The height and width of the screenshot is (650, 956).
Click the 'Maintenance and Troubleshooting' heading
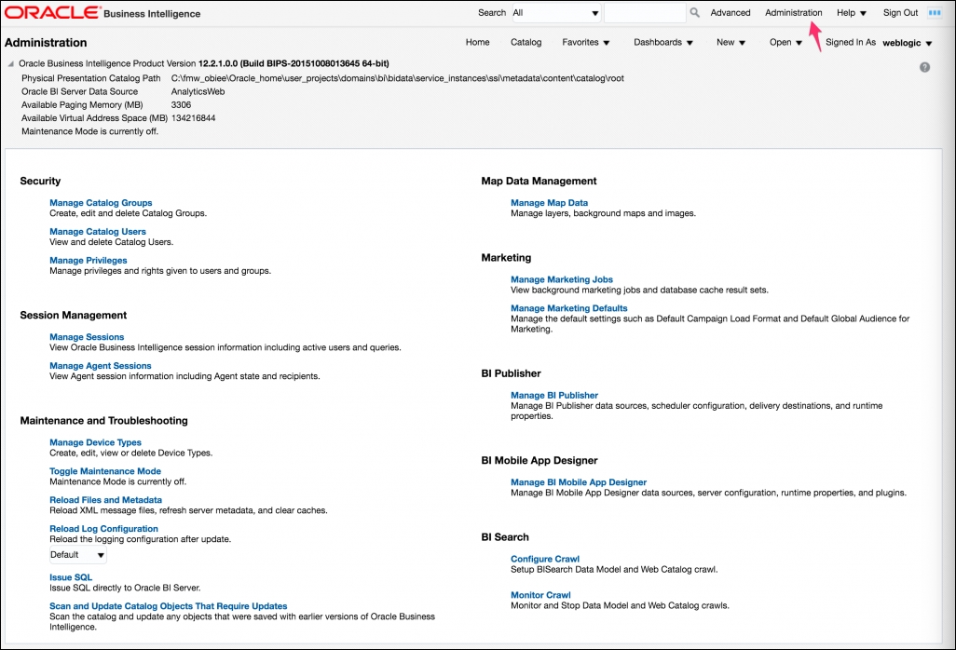(x=103, y=420)
